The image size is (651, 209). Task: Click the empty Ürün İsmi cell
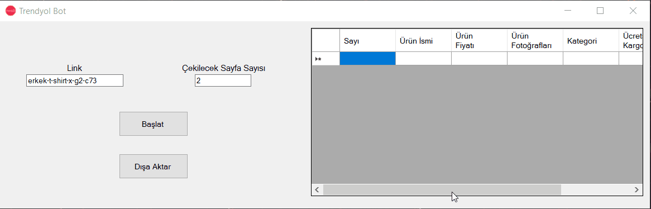pos(423,59)
